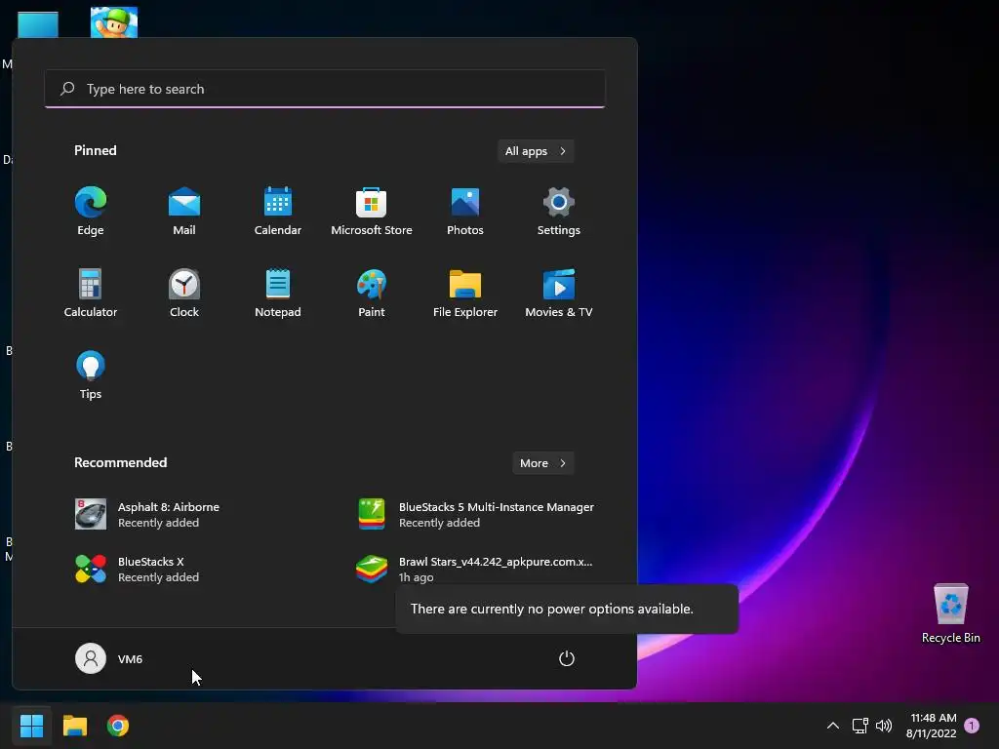Open volume control tray icon
This screenshot has width=999, height=749.
click(884, 726)
